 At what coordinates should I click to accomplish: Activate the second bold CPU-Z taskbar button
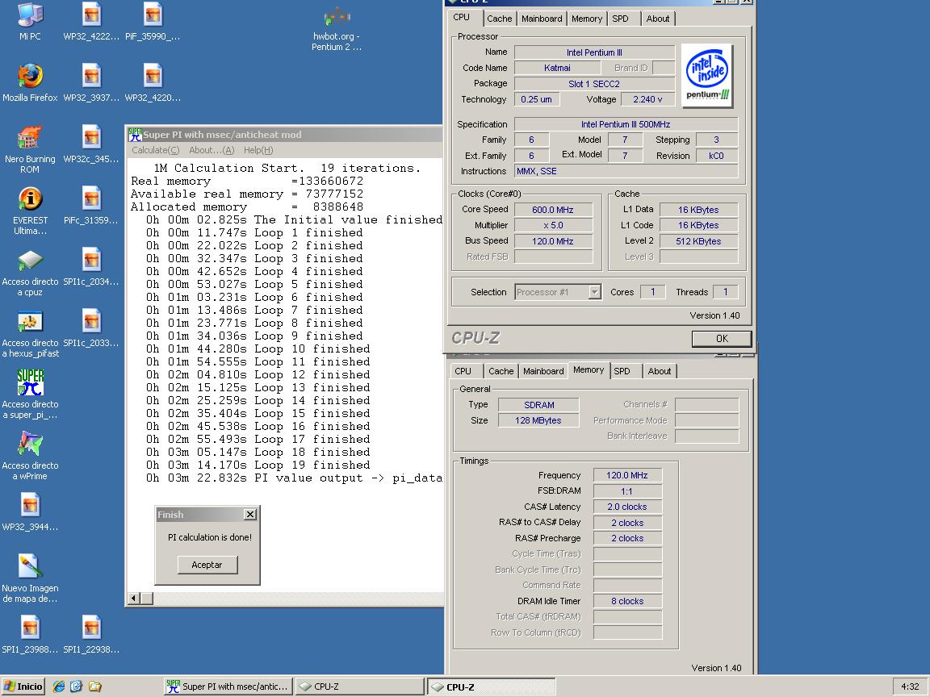pyautogui.click(x=491, y=687)
